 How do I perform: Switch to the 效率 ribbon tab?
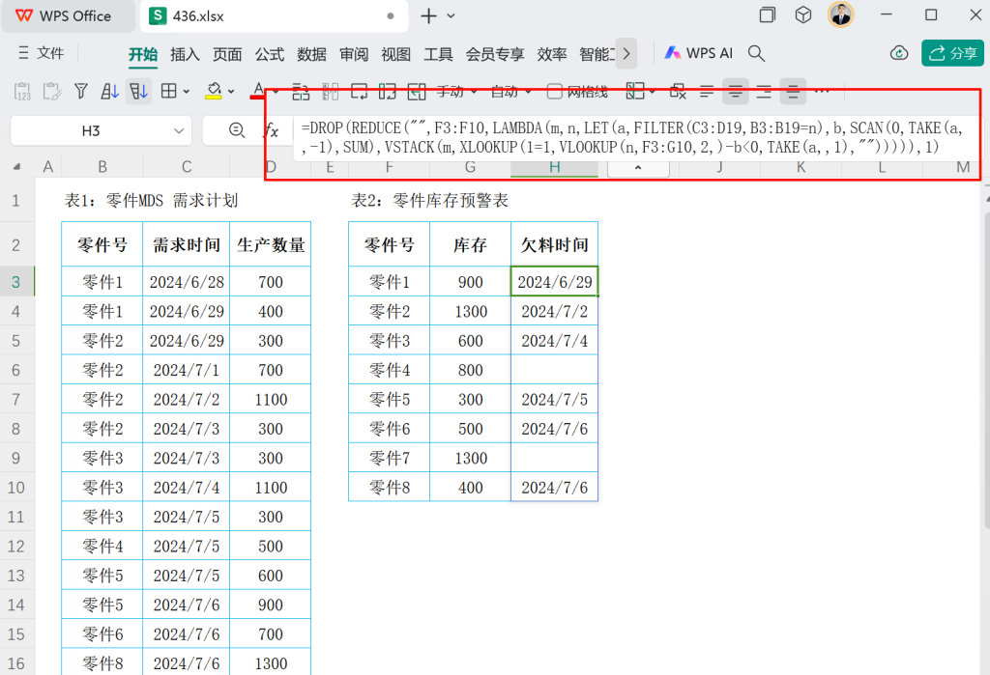coord(552,54)
